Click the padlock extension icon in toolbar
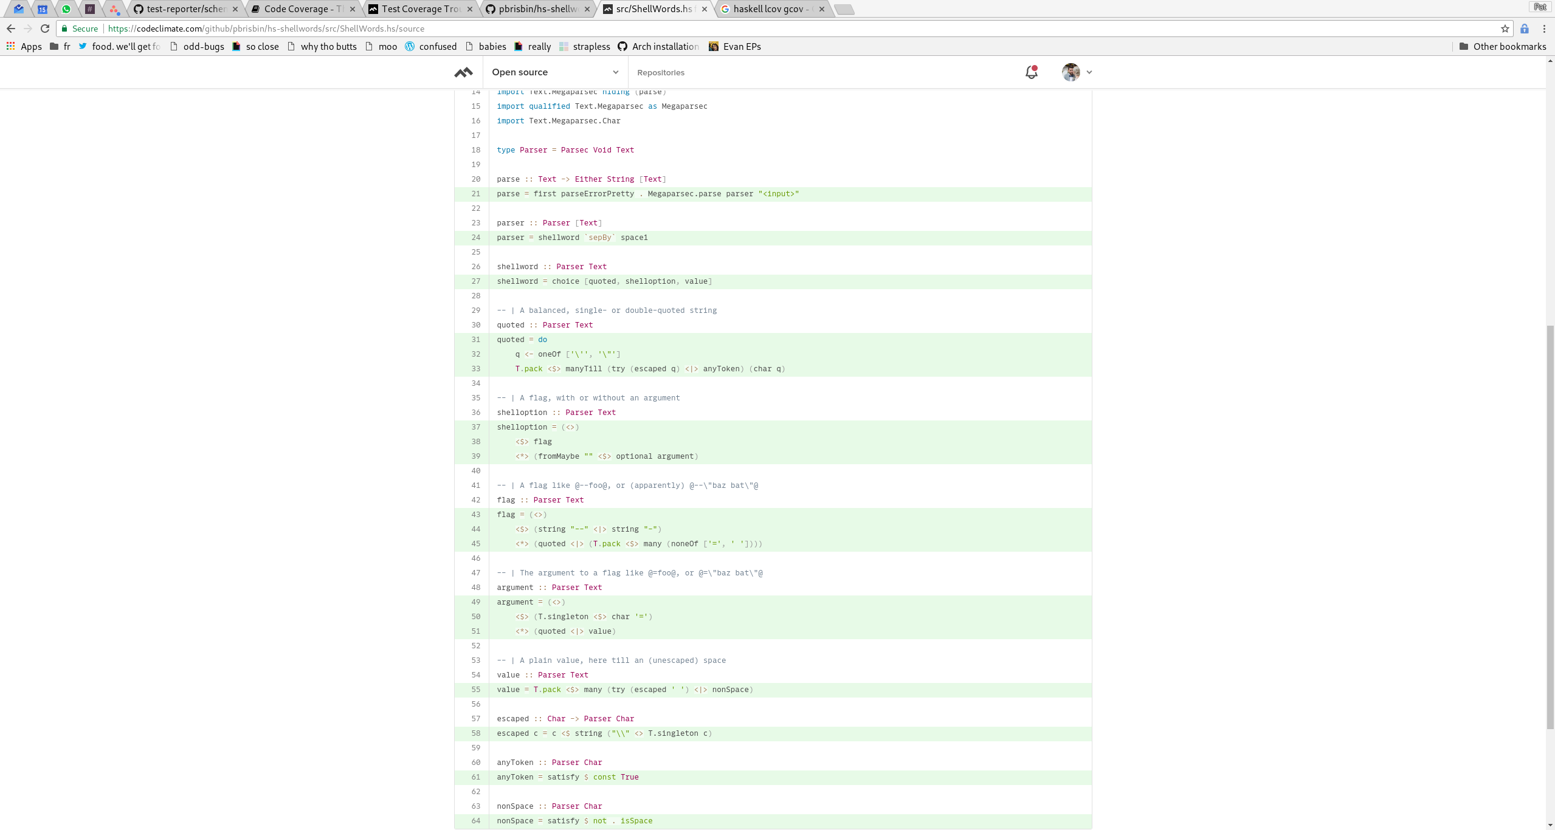This screenshot has width=1555, height=830. (1525, 29)
